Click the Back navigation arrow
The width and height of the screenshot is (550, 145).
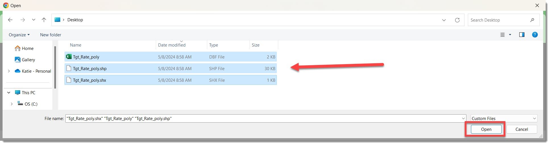click(x=10, y=20)
